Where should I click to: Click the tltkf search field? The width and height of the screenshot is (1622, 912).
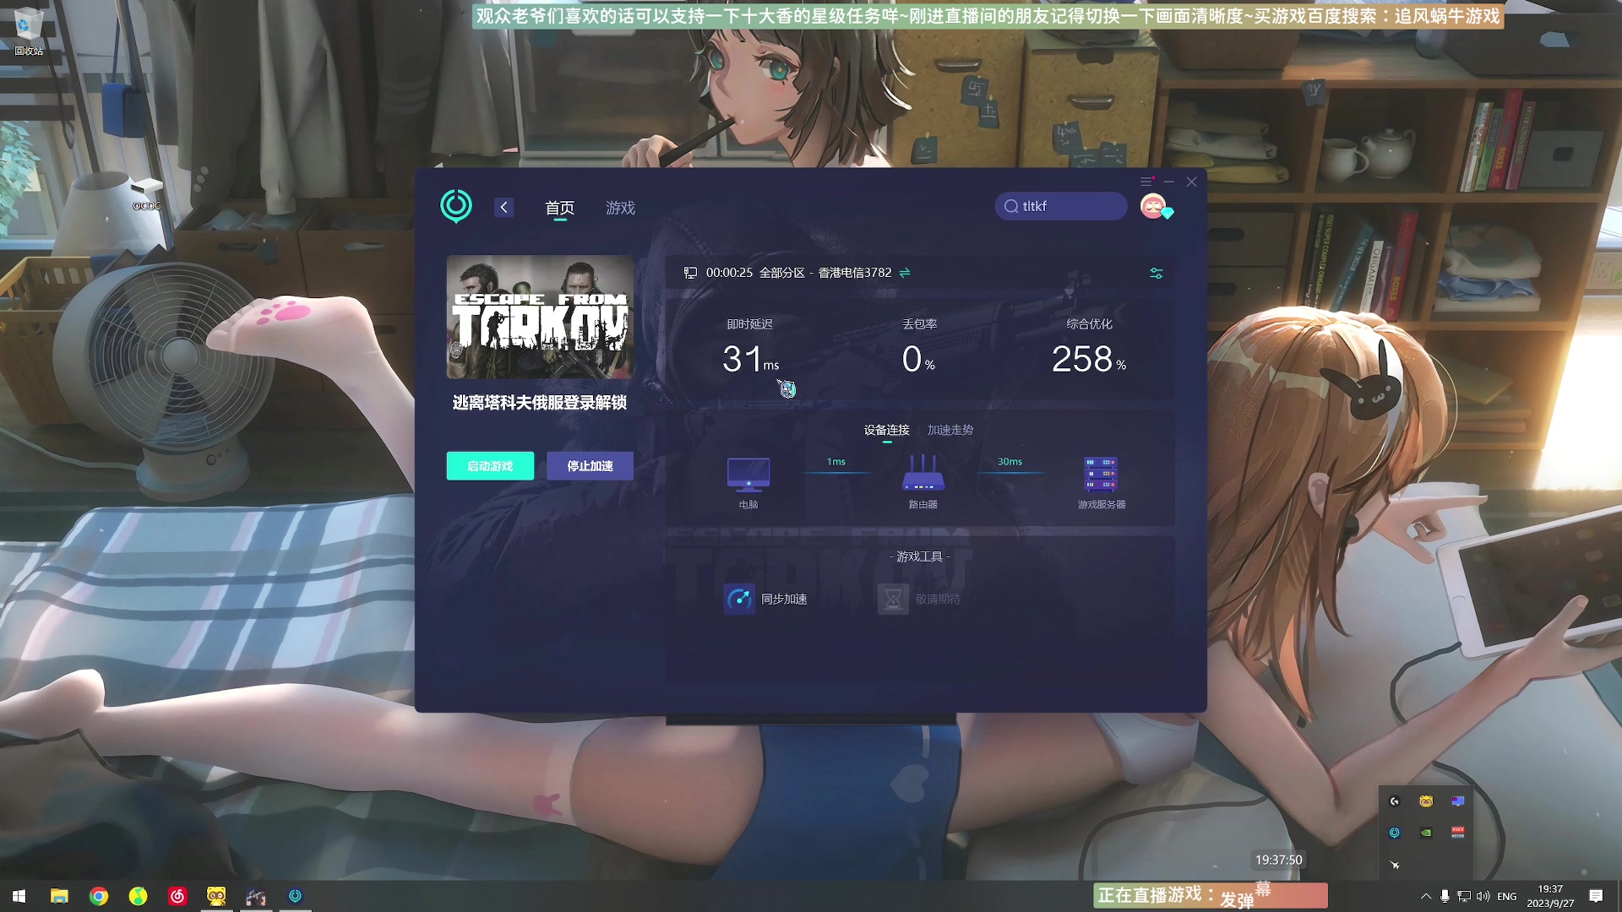pos(1062,206)
